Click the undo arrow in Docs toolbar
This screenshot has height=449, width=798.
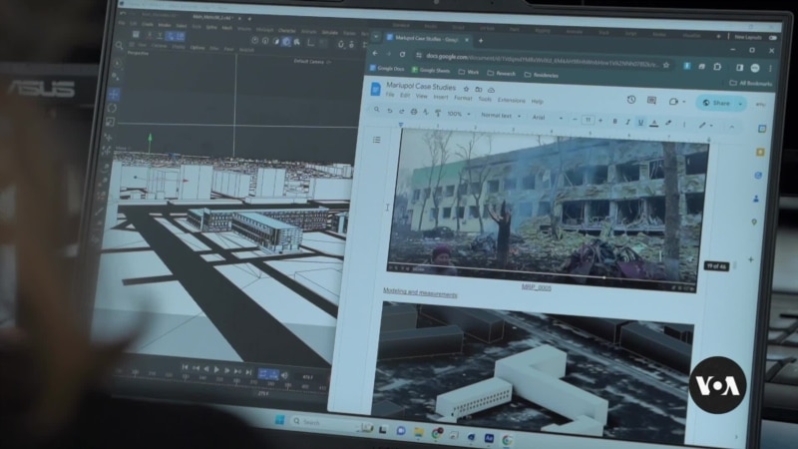[389, 111]
